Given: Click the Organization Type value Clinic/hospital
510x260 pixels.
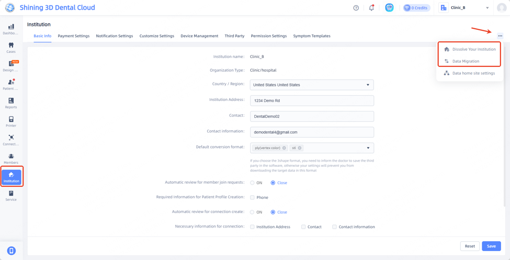Looking at the screenshot, I should point(263,70).
